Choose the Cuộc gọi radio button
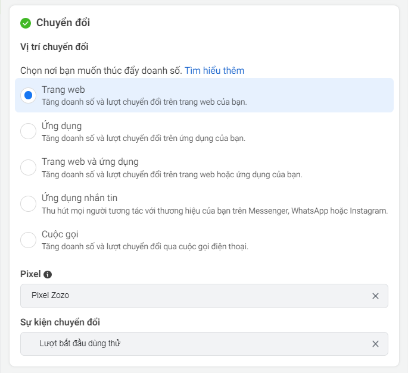408x373 pixels. pos(28,240)
